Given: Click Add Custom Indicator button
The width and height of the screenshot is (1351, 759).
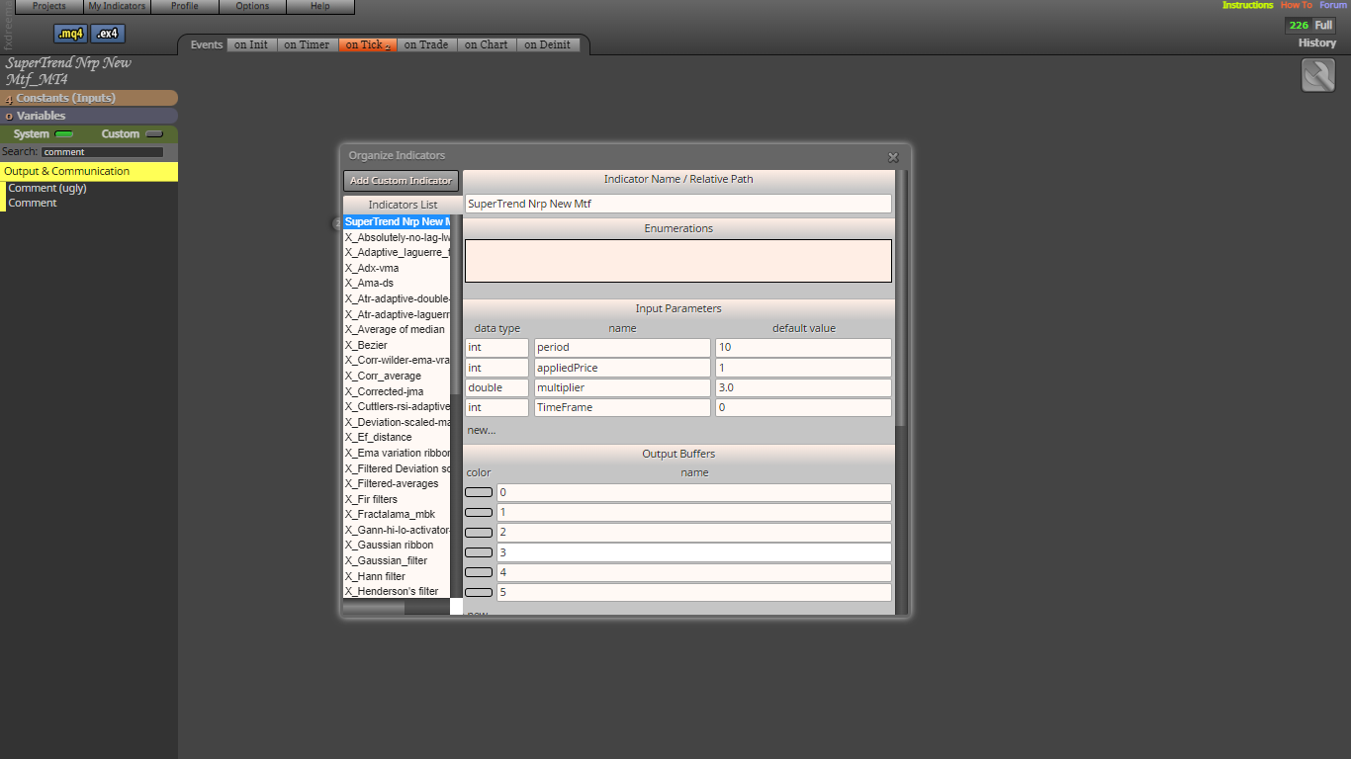Looking at the screenshot, I should point(401,181).
